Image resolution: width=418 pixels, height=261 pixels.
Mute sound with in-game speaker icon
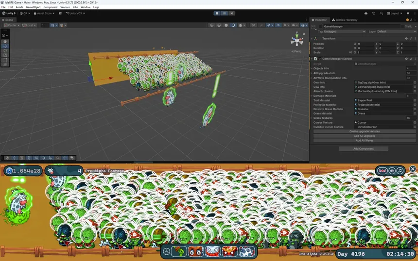pyautogui.click(x=391, y=171)
